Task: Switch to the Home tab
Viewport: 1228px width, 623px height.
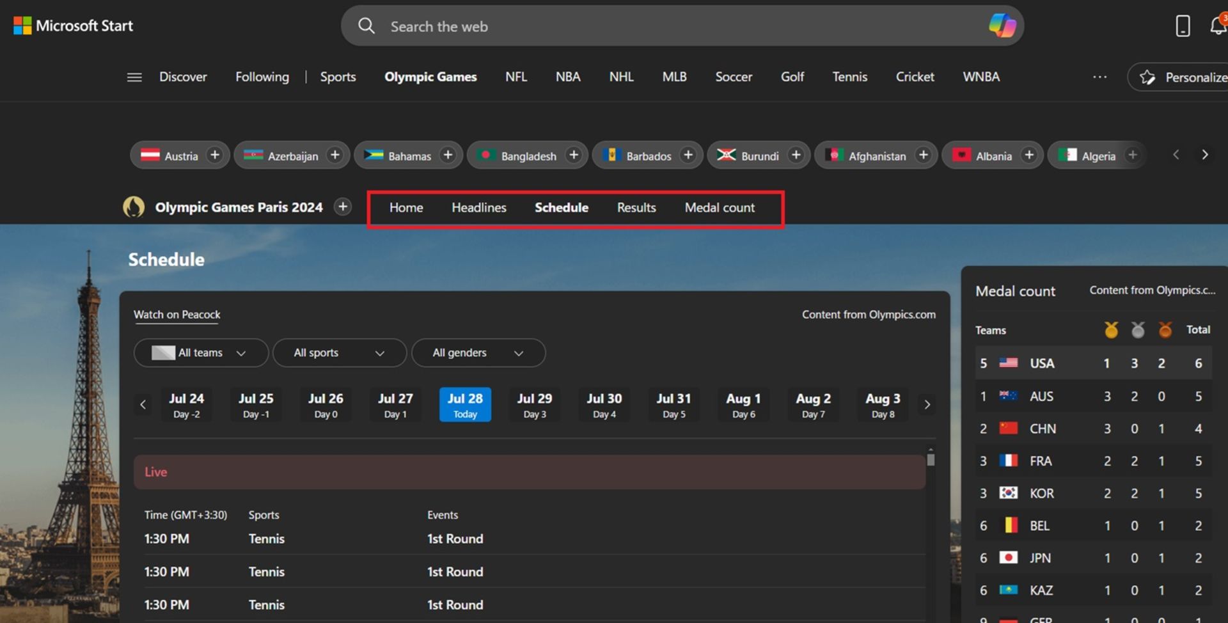Action: pos(406,207)
